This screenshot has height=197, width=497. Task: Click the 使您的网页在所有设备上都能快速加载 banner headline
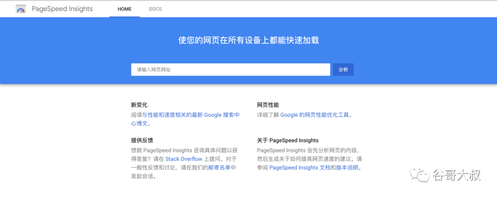(x=248, y=40)
